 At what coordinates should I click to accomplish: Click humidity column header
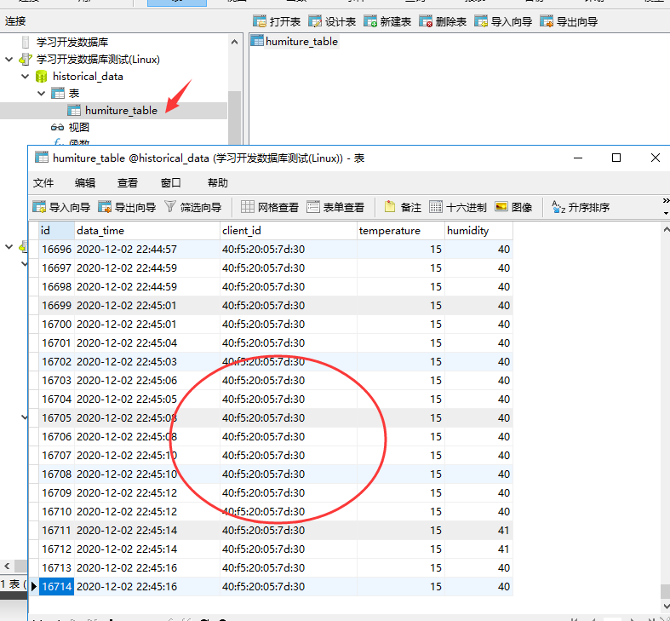click(x=478, y=231)
